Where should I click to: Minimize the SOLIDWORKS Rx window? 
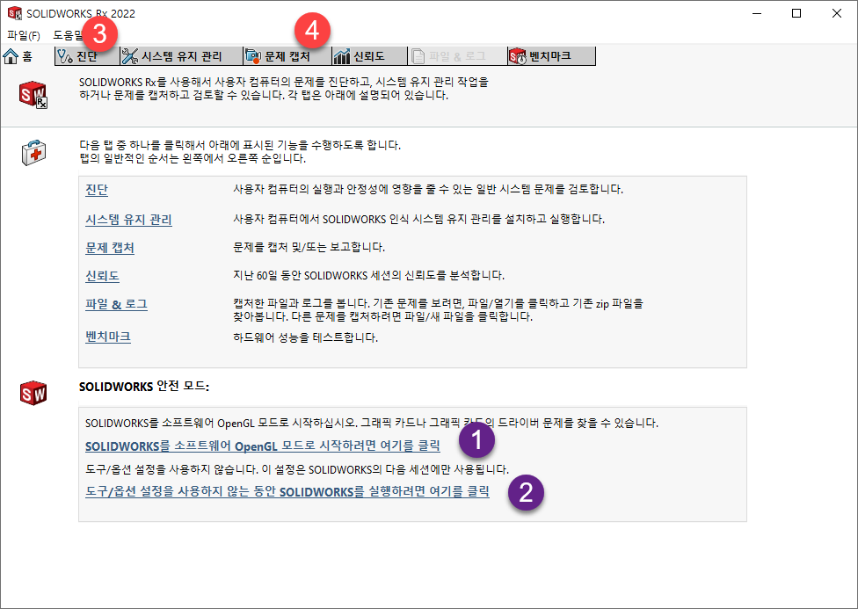pos(757,13)
